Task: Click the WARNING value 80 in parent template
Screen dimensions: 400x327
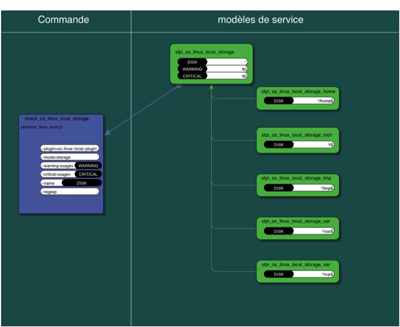Action: [x=227, y=69]
